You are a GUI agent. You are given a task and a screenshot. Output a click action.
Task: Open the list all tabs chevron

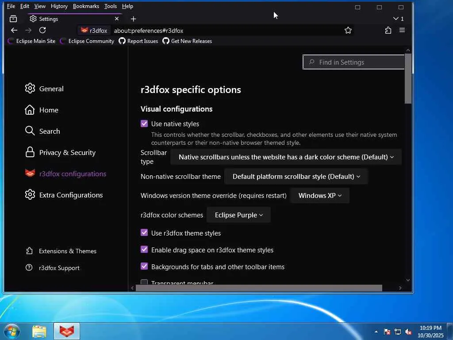pos(398,19)
